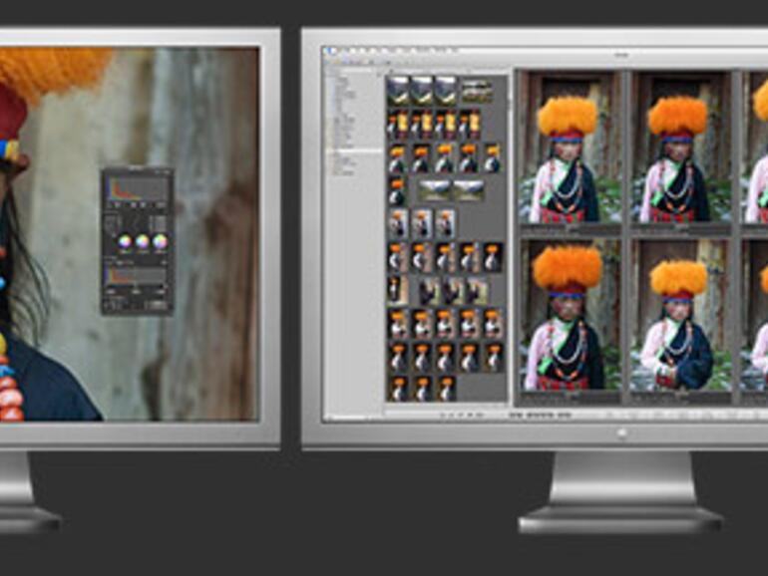Select first yellow costume thumbnail in second row
768x576 pixels.
398,125
